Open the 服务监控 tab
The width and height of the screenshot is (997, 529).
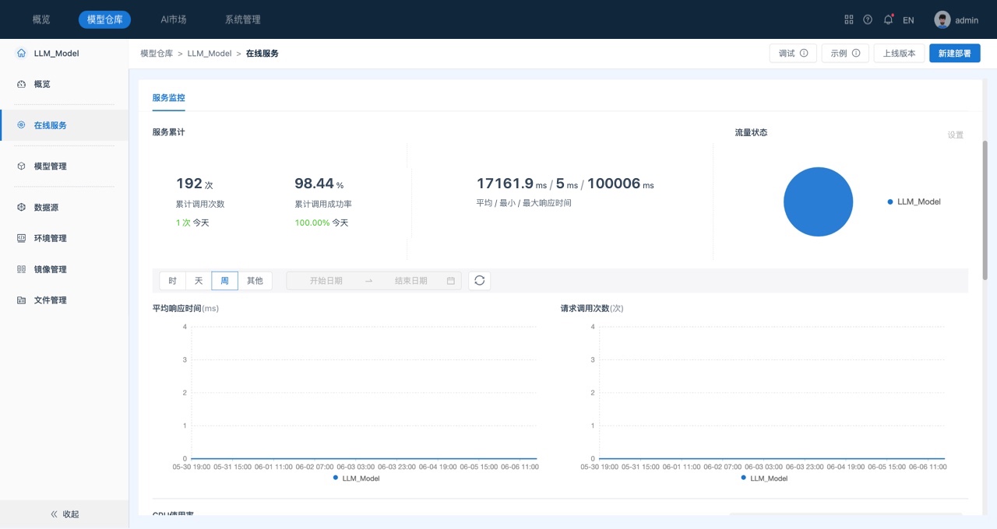168,98
